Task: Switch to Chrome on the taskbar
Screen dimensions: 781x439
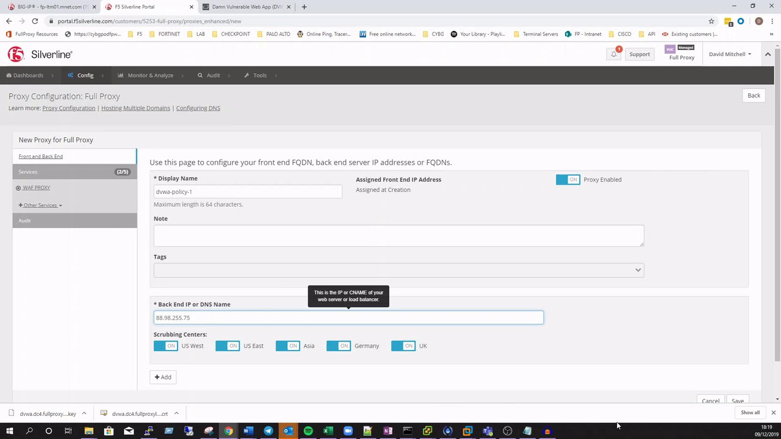Action: [x=228, y=431]
